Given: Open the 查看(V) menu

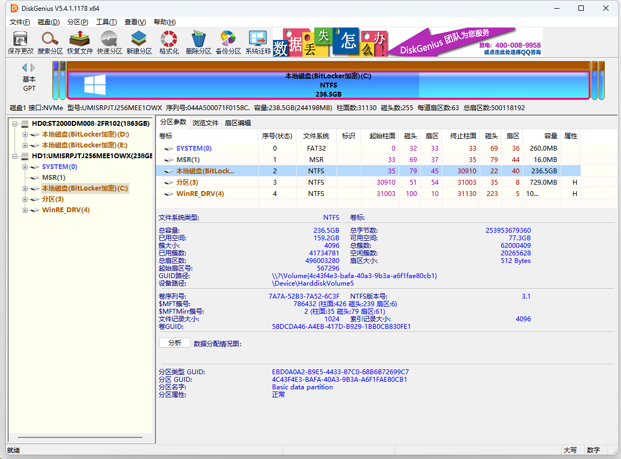Looking at the screenshot, I should tap(135, 22).
